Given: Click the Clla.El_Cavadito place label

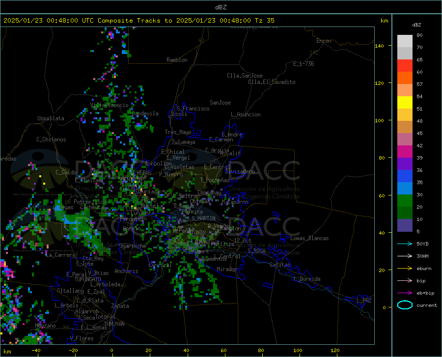Looking at the screenshot, I should [x=272, y=82].
